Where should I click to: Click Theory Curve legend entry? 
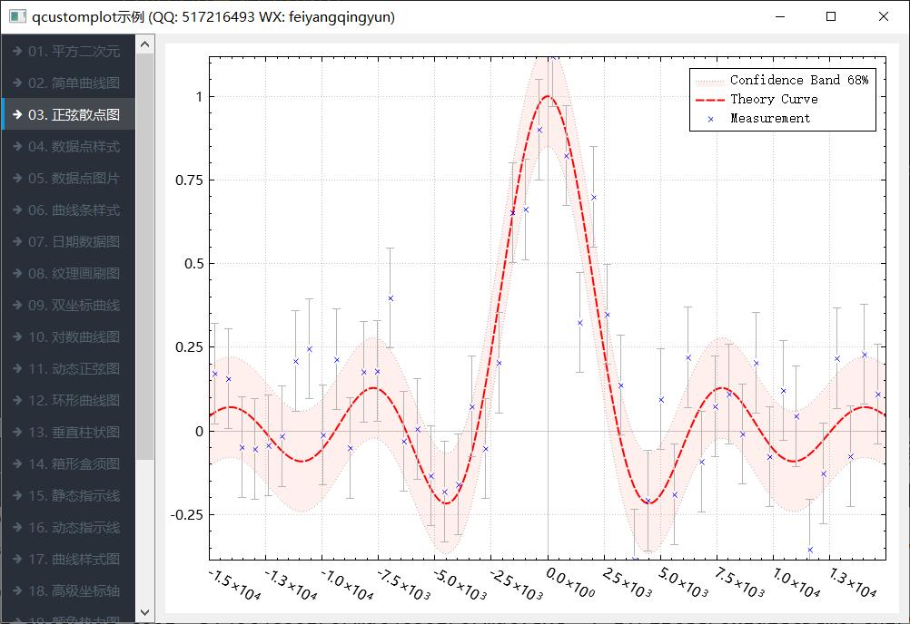tap(773, 100)
